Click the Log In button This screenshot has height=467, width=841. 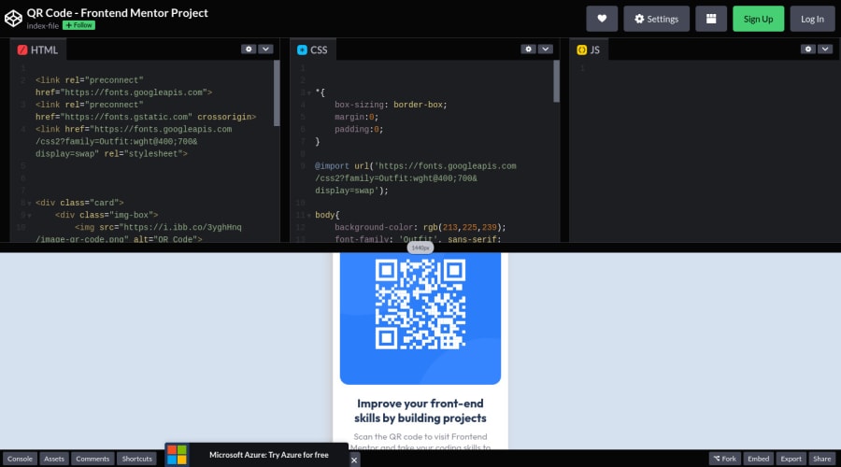(812, 19)
